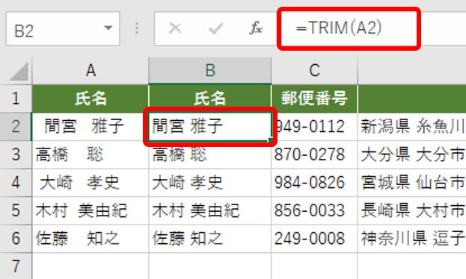The height and width of the screenshot is (279, 466).
Task: Select cell with 856-0033
Action: point(314,210)
